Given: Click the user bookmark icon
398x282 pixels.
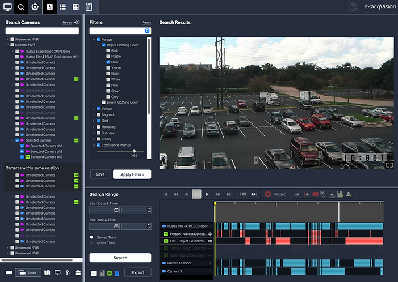Looking at the screenshot, I should pos(349,194).
